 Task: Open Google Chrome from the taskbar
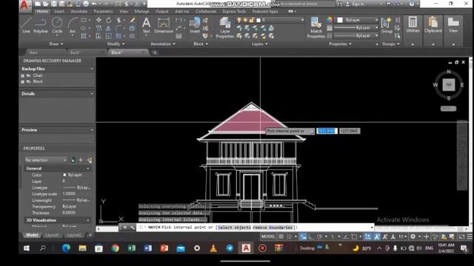point(116,248)
